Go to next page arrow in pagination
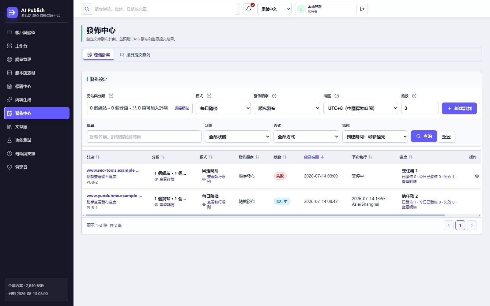This screenshot has height=306, width=490. [472, 225]
